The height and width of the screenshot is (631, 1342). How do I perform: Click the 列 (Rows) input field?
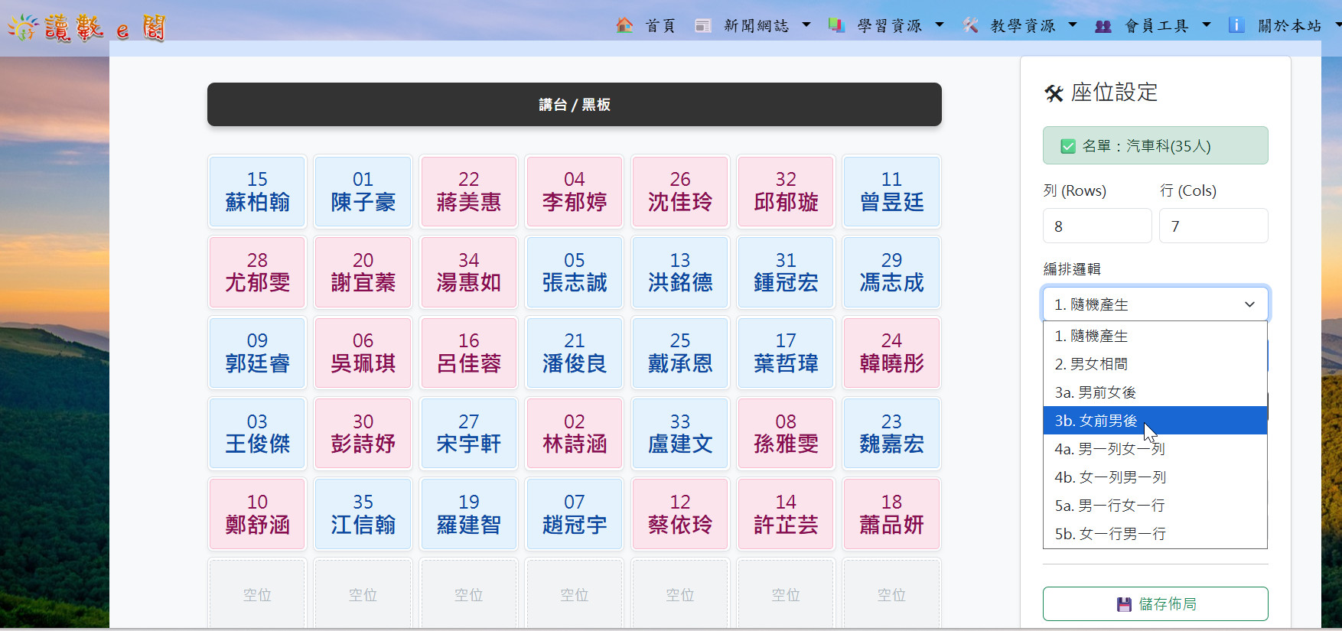pyautogui.click(x=1096, y=226)
